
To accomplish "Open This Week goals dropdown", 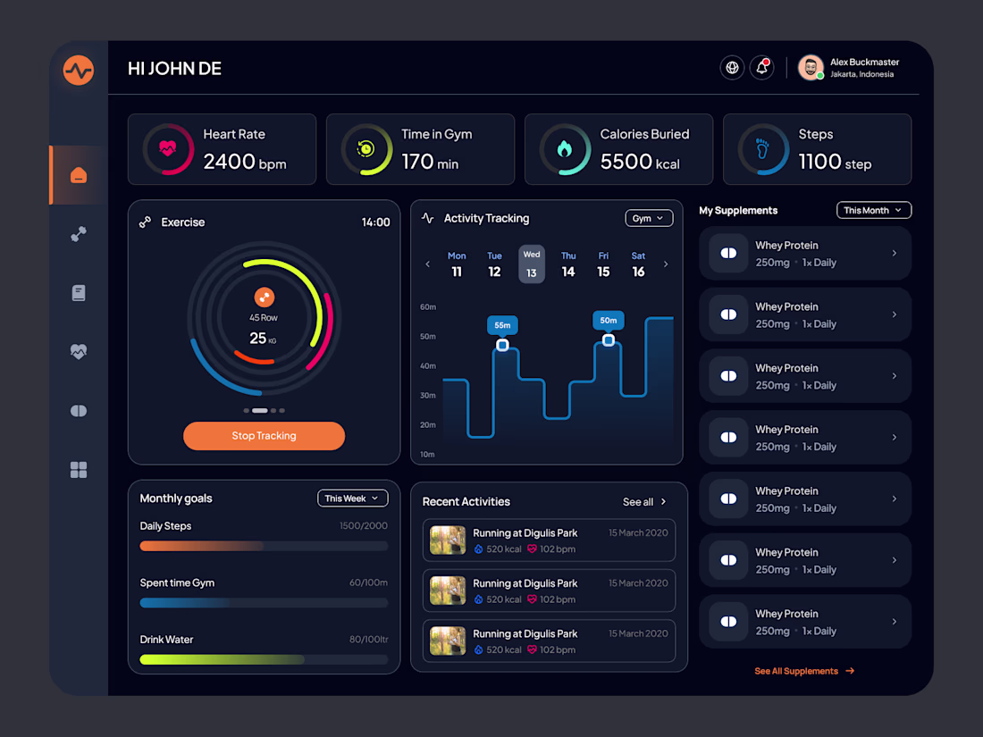I will (x=352, y=498).
